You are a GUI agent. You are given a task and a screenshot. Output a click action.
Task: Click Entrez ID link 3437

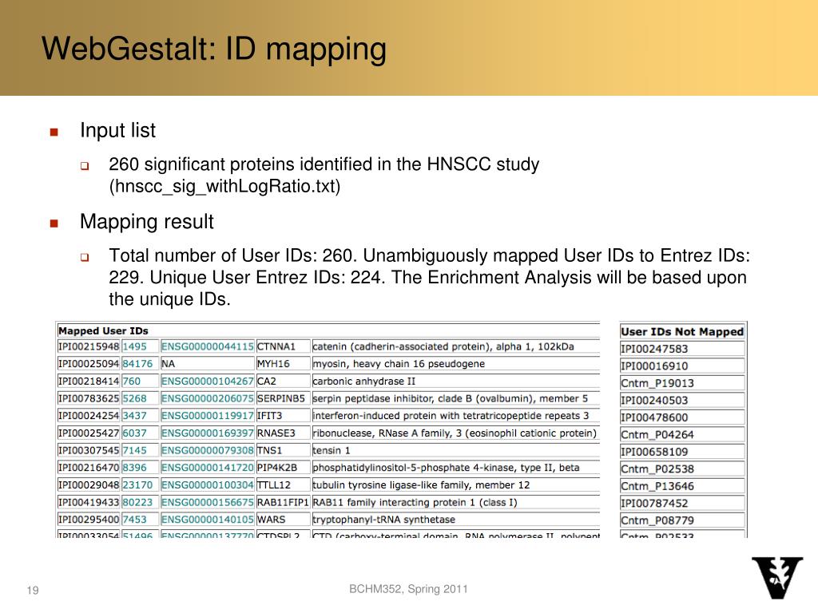click(x=134, y=415)
